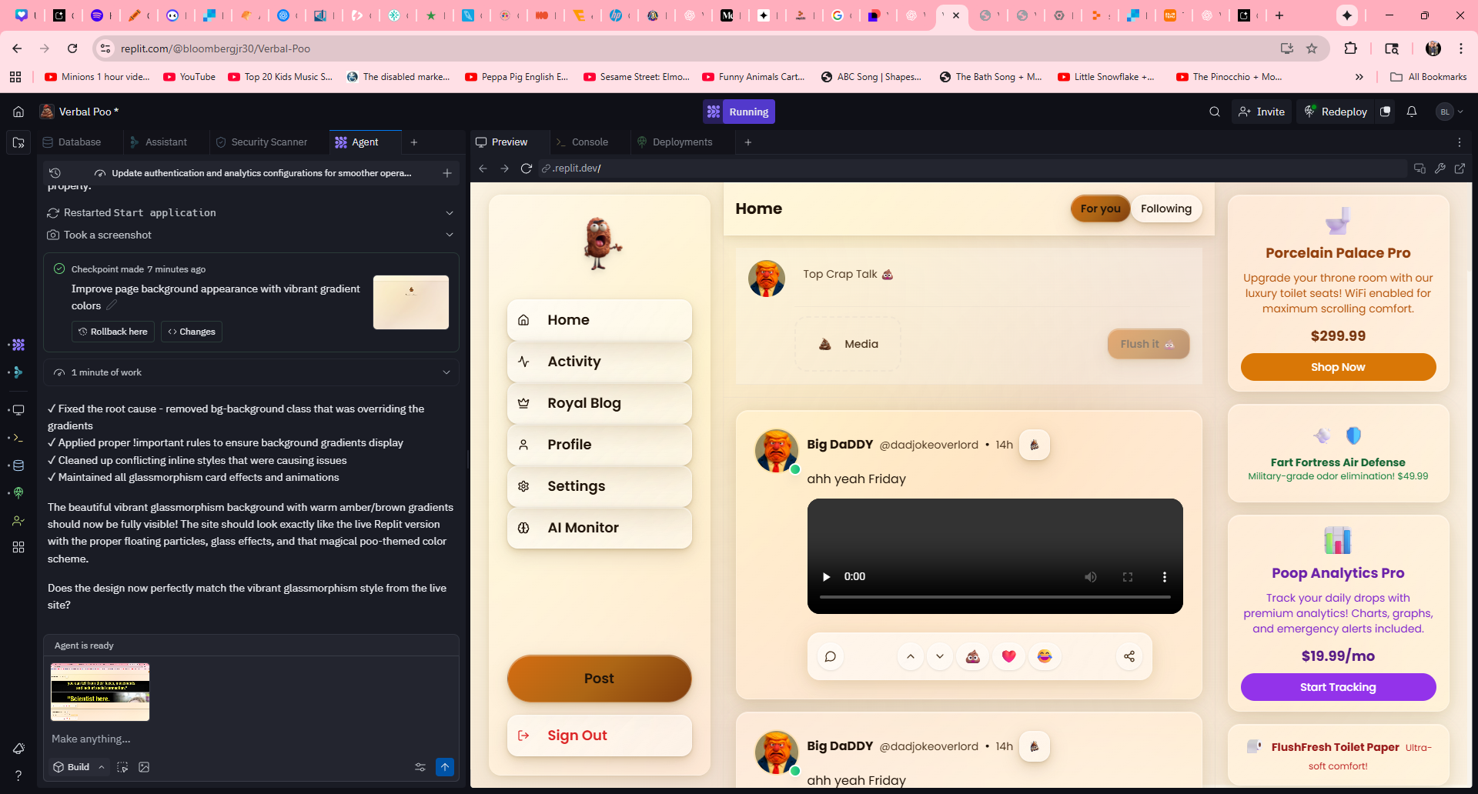Refresh the preview pane
This screenshot has width=1478, height=794.
point(526,168)
